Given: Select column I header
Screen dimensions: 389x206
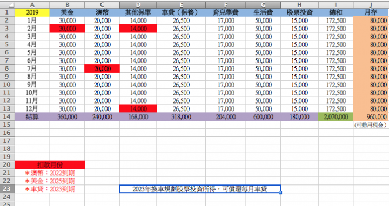Looking at the screenshot, I should 336,5.
